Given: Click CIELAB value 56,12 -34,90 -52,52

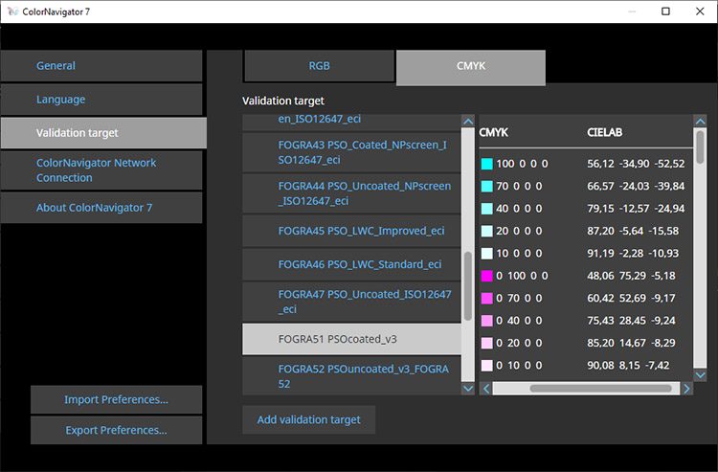Looking at the screenshot, I should tap(636, 164).
